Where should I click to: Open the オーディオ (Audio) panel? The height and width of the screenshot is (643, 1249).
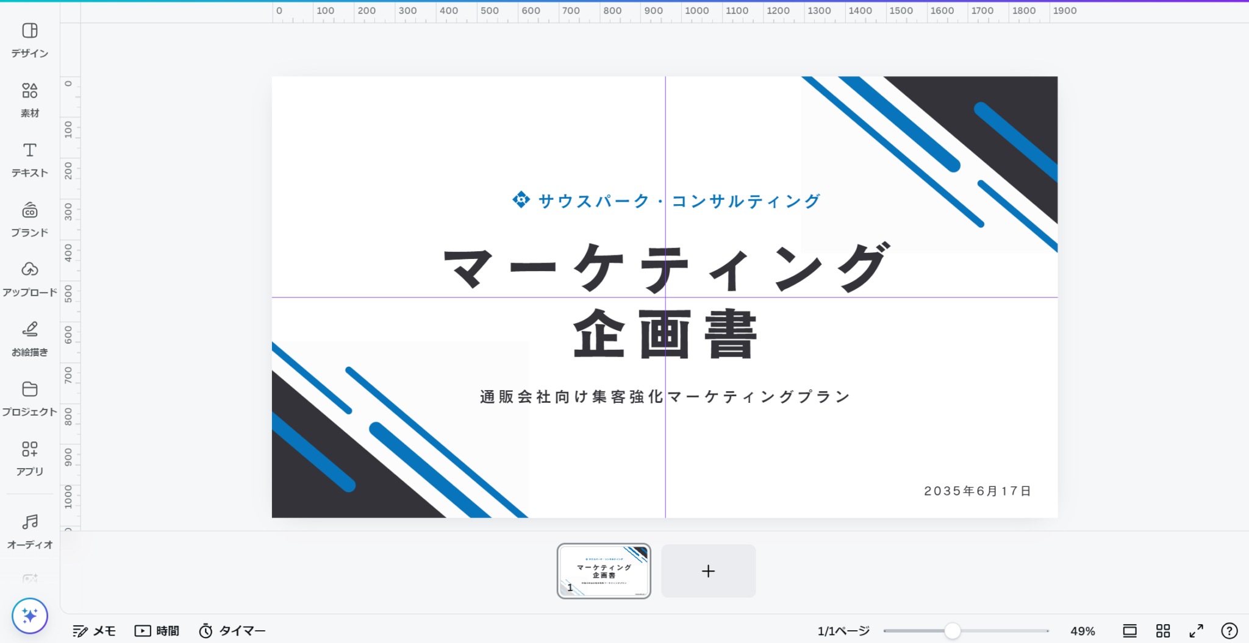click(29, 531)
